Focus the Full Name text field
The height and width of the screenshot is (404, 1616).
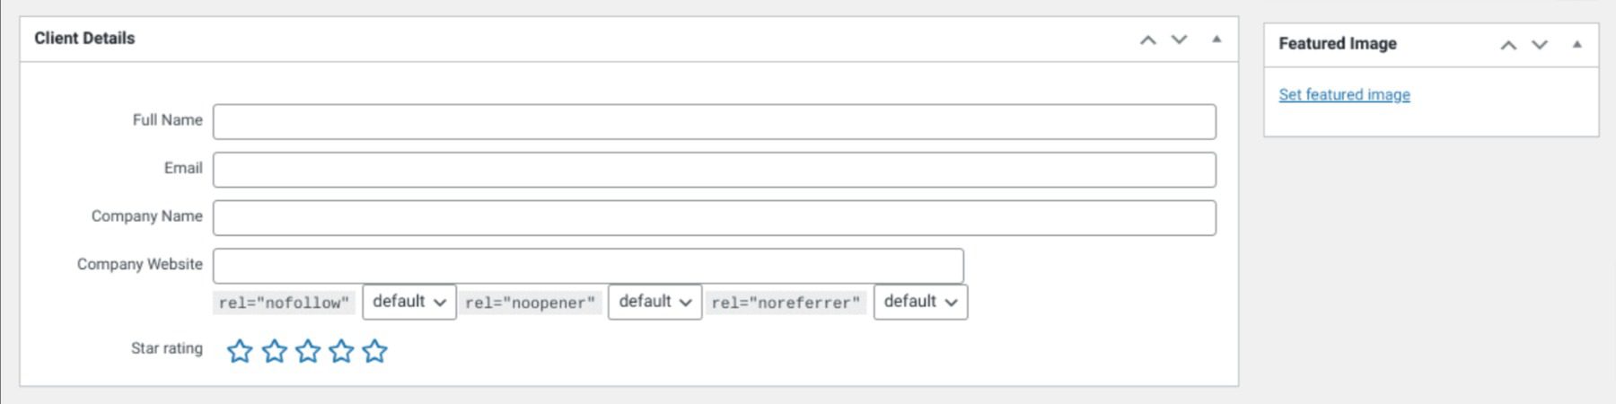tap(714, 122)
